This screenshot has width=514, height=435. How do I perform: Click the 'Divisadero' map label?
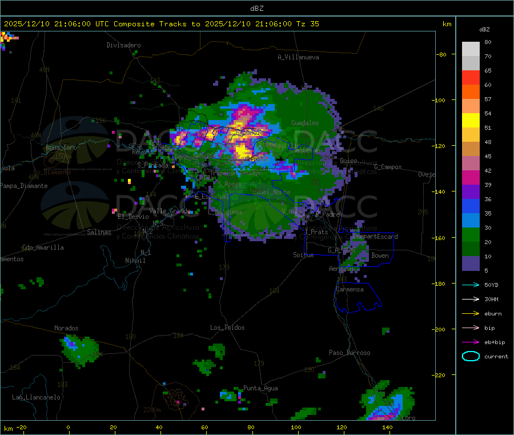click(x=123, y=45)
